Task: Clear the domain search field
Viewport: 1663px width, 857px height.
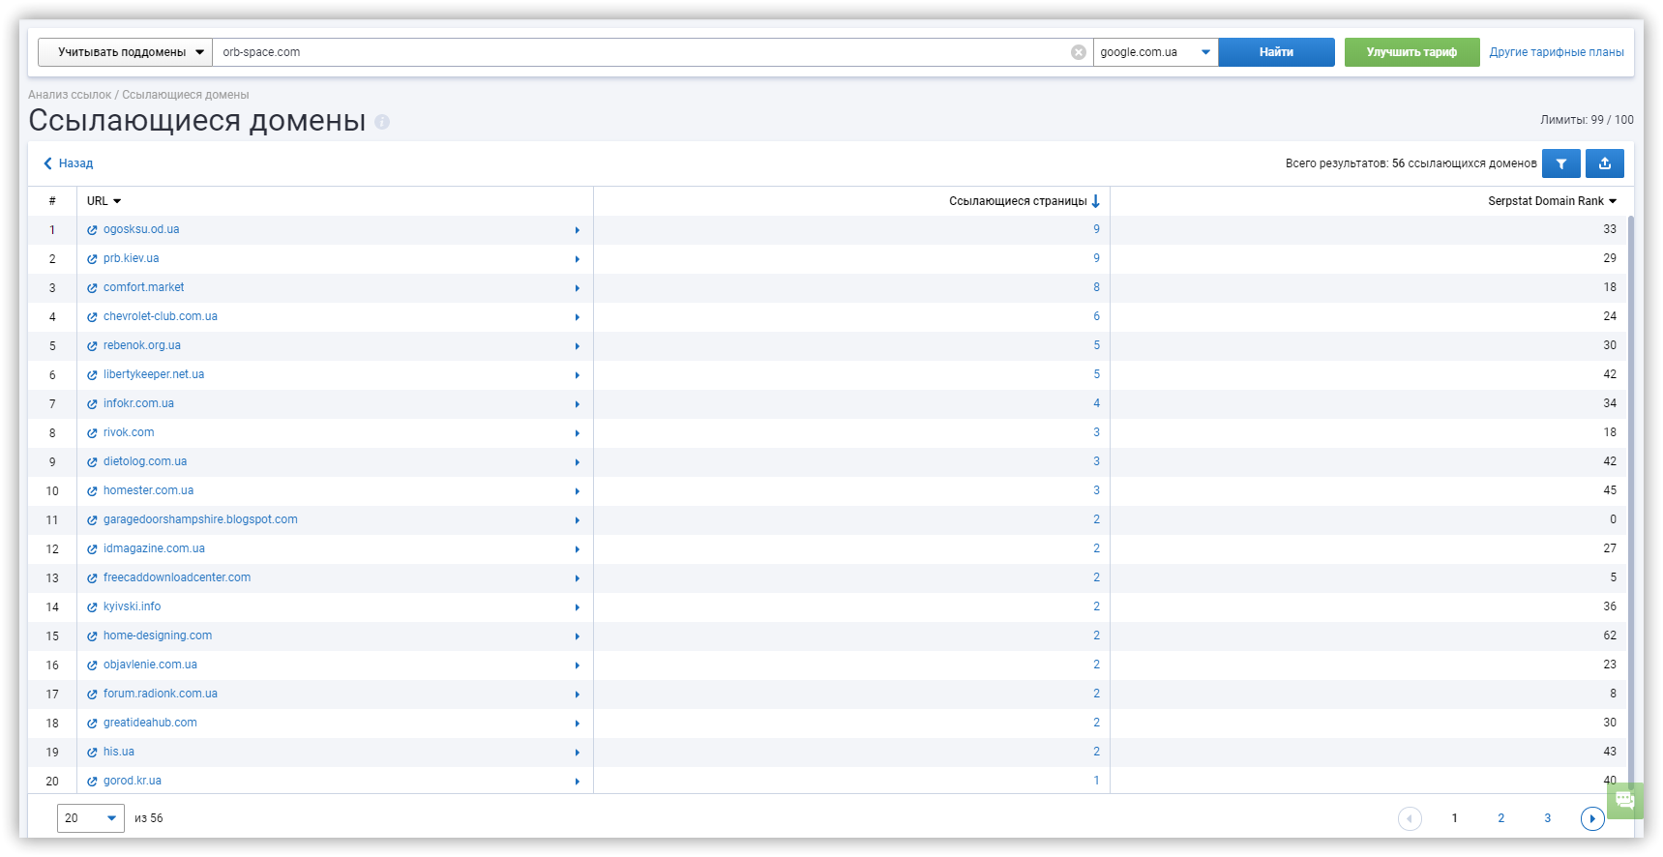Action: (x=1079, y=52)
